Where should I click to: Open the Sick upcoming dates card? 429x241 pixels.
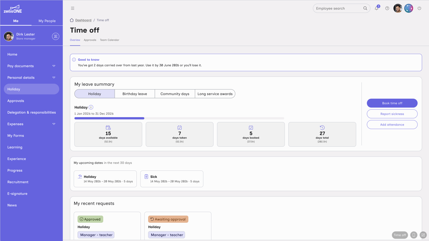[172, 179]
